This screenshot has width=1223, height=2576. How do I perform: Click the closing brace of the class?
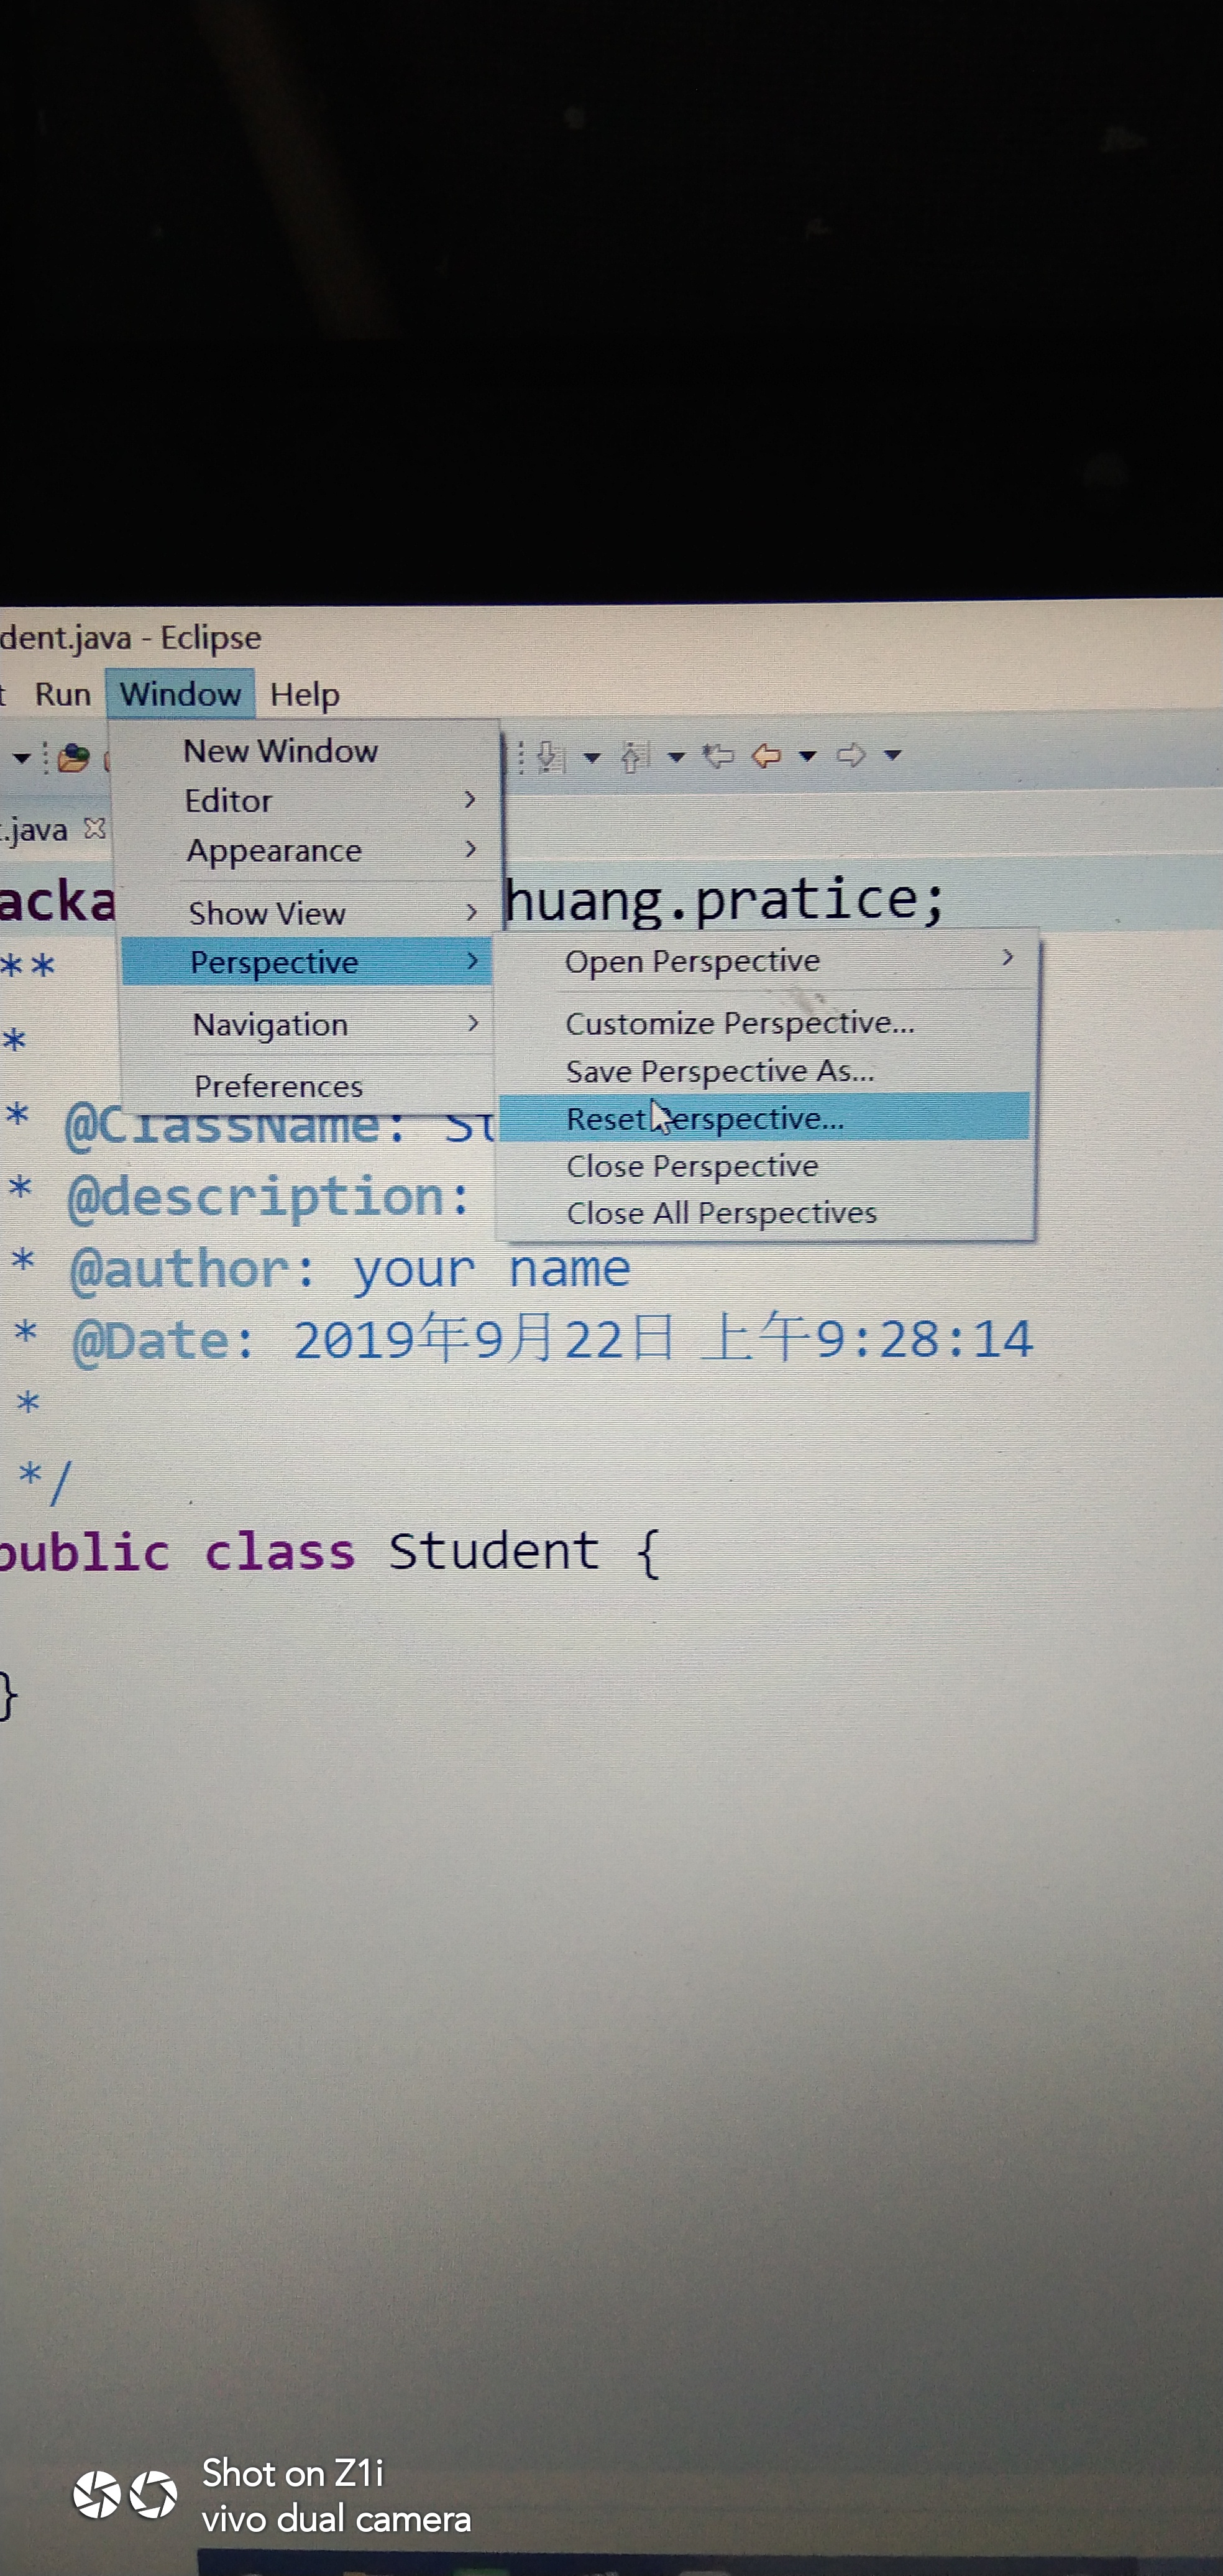point(9,1696)
